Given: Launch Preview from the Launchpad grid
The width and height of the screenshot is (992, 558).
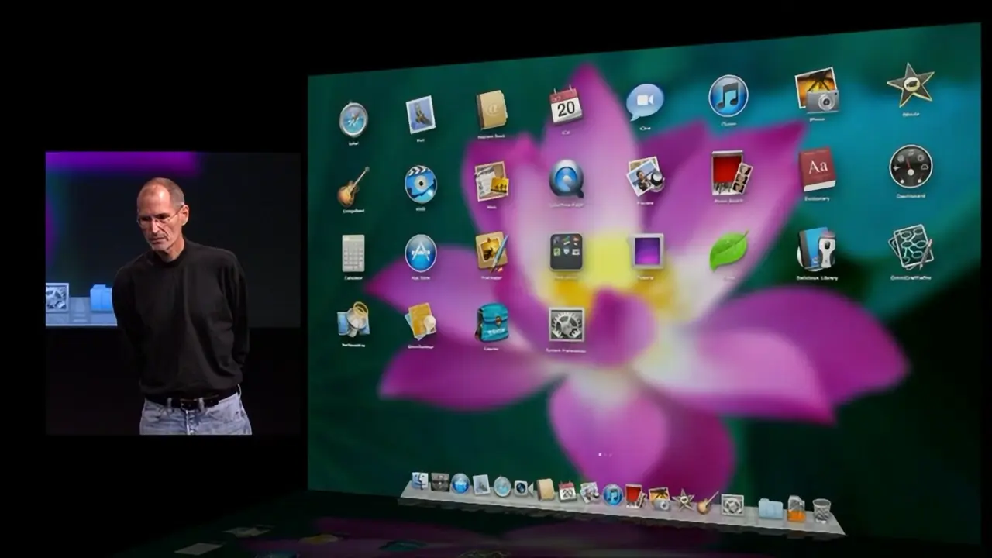Looking at the screenshot, I should point(646,175).
